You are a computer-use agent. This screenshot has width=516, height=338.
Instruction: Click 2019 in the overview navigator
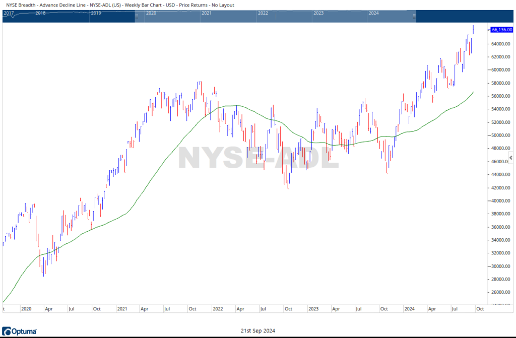[96, 13]
